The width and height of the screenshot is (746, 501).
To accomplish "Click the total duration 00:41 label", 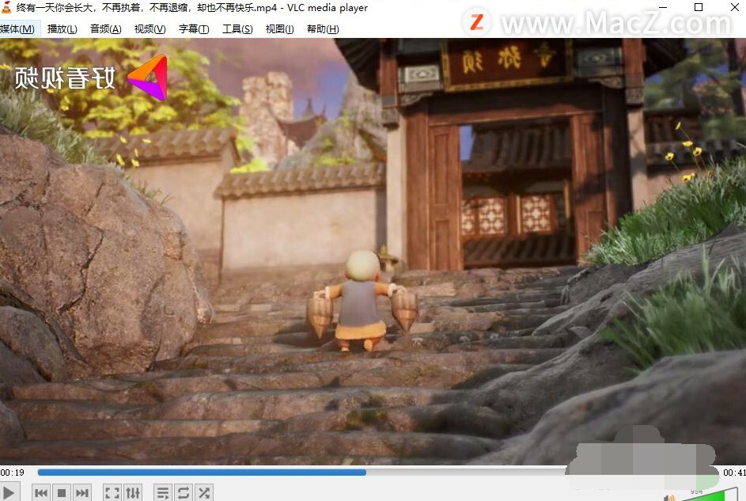I will coord(734,473).
